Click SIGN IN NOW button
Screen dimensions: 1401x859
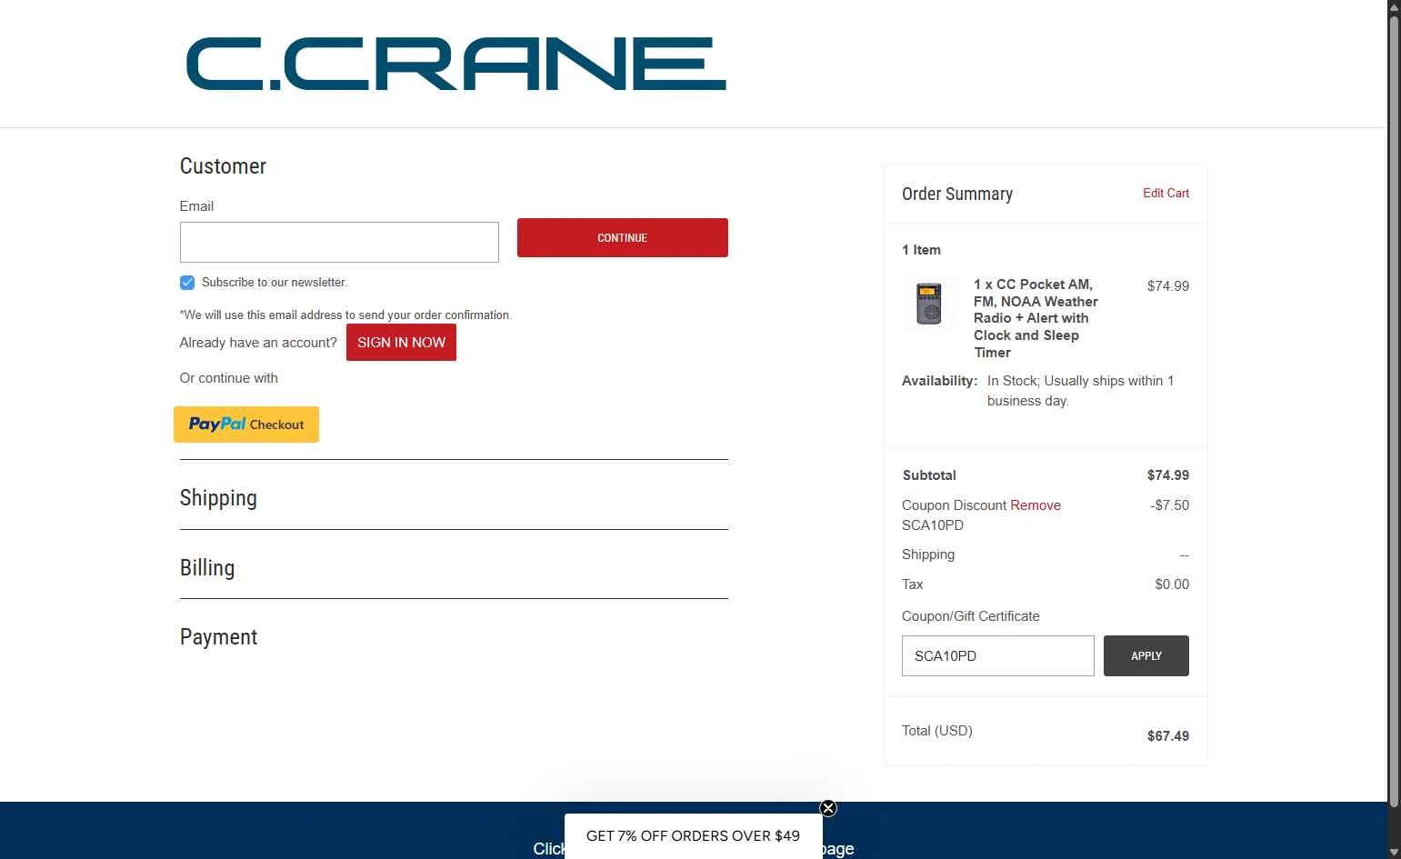click(401, 343)
